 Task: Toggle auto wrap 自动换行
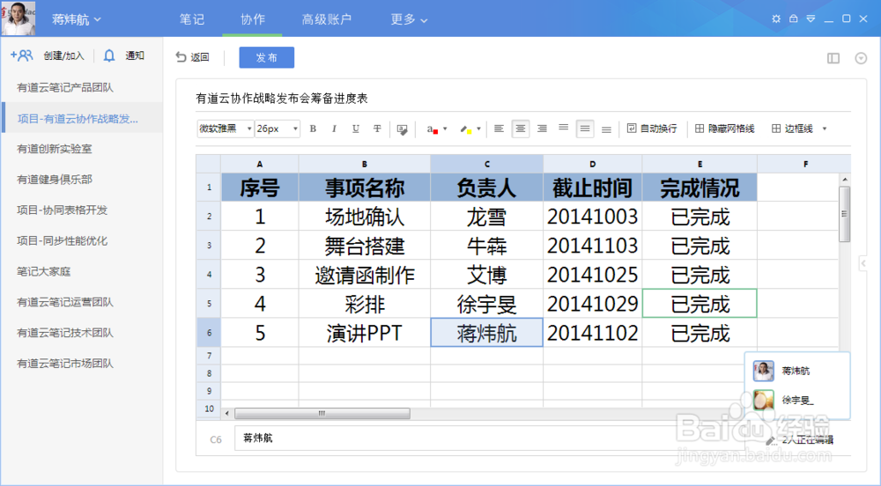pos(652,129)
